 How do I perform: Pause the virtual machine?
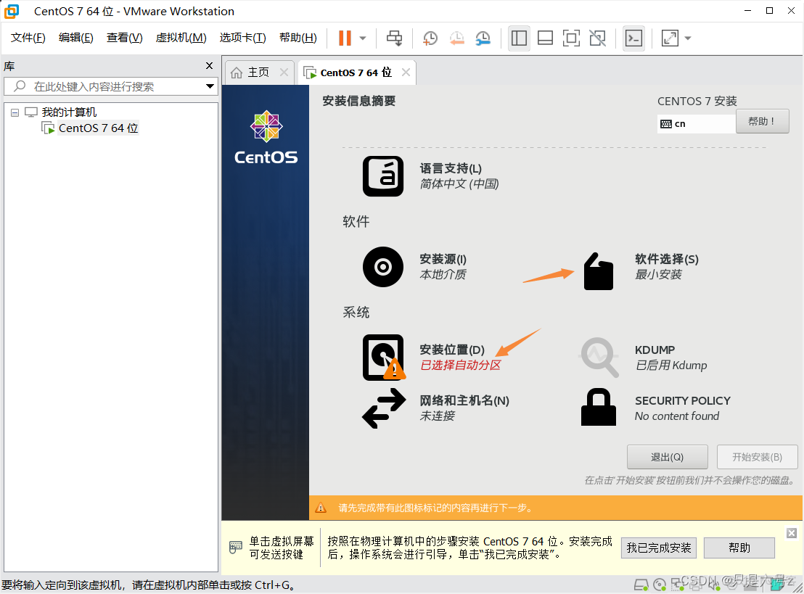(345, 38)
